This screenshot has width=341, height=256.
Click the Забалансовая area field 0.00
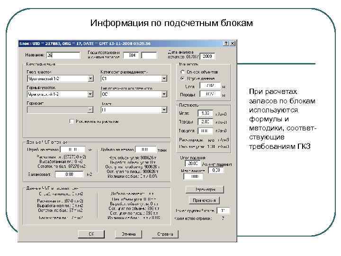tap(69, 174)
